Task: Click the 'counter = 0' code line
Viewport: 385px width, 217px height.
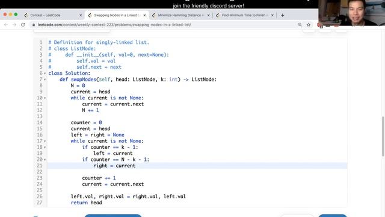Action: pyautogui.click(x=86, y=122)
